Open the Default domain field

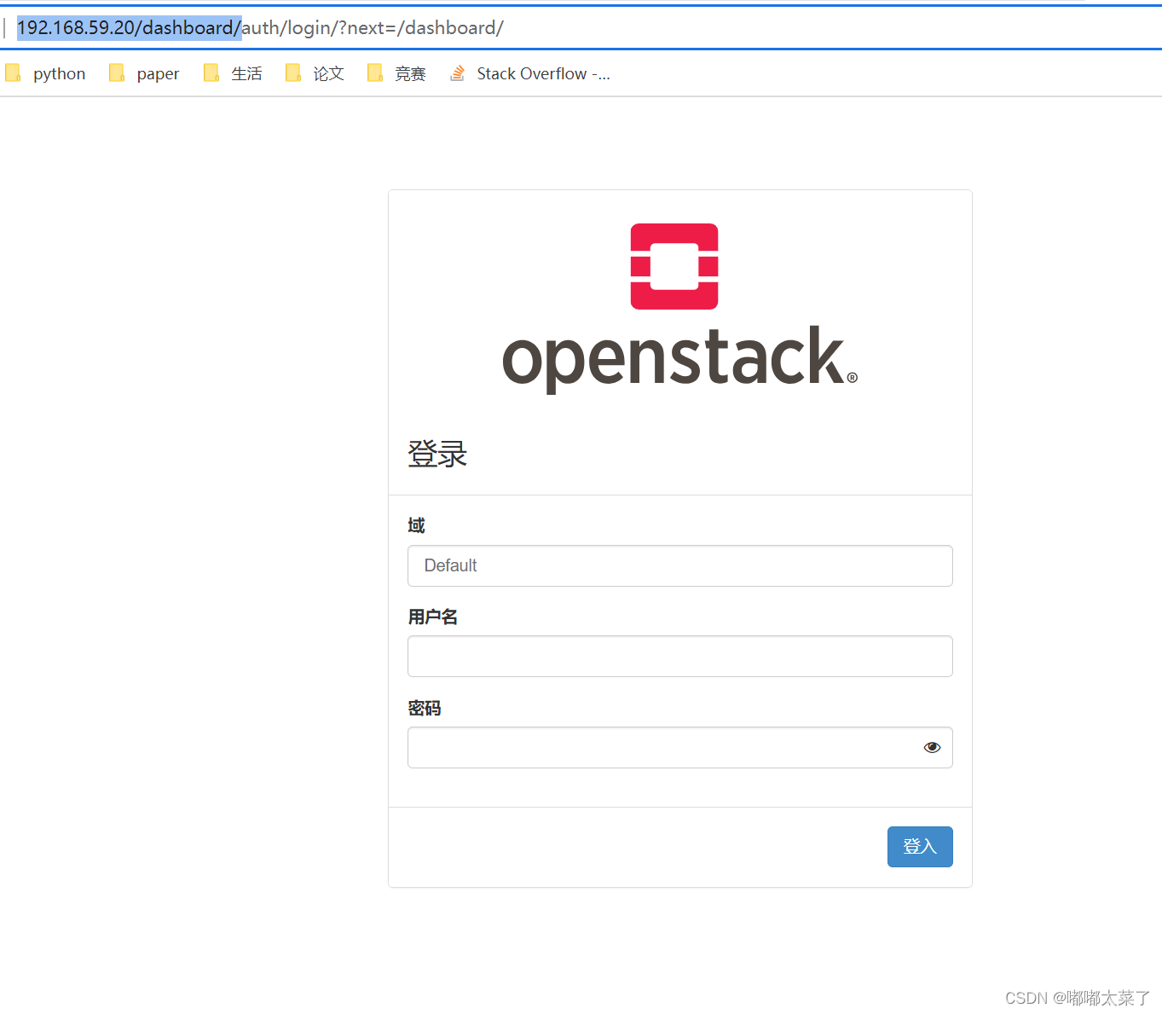tap(679, 565)
